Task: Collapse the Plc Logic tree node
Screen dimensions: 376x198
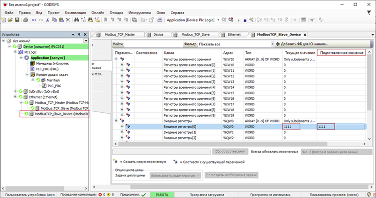Action: point(15,52)
